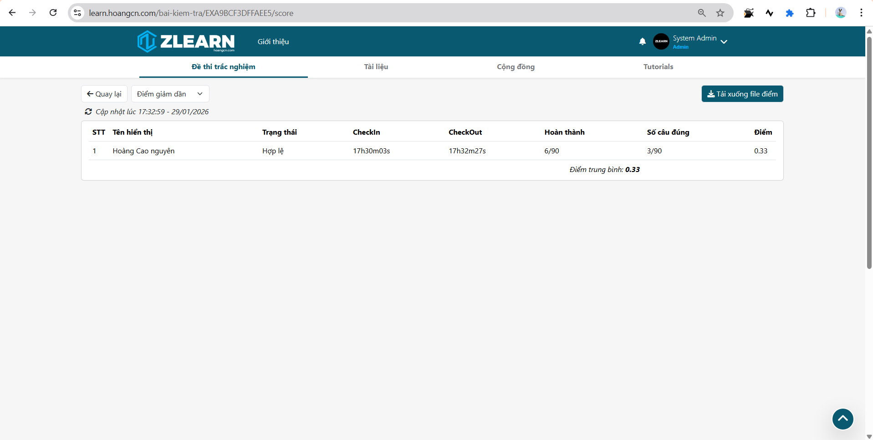This screenshot has height=440, width=873.
Task: Bookmark this page with the star icon
Action: coord(720,13)
